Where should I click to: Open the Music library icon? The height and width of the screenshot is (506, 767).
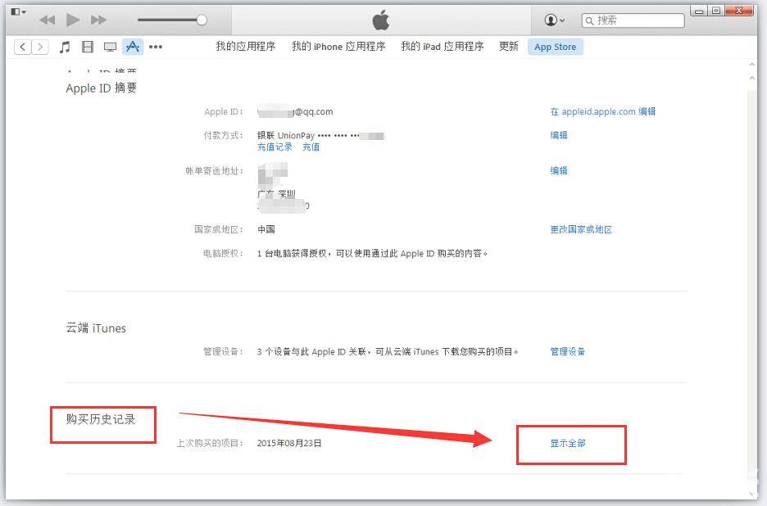pos(65,47)
